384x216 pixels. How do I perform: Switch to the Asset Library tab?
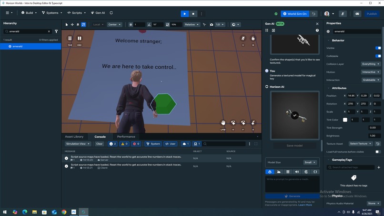[74, 137]
